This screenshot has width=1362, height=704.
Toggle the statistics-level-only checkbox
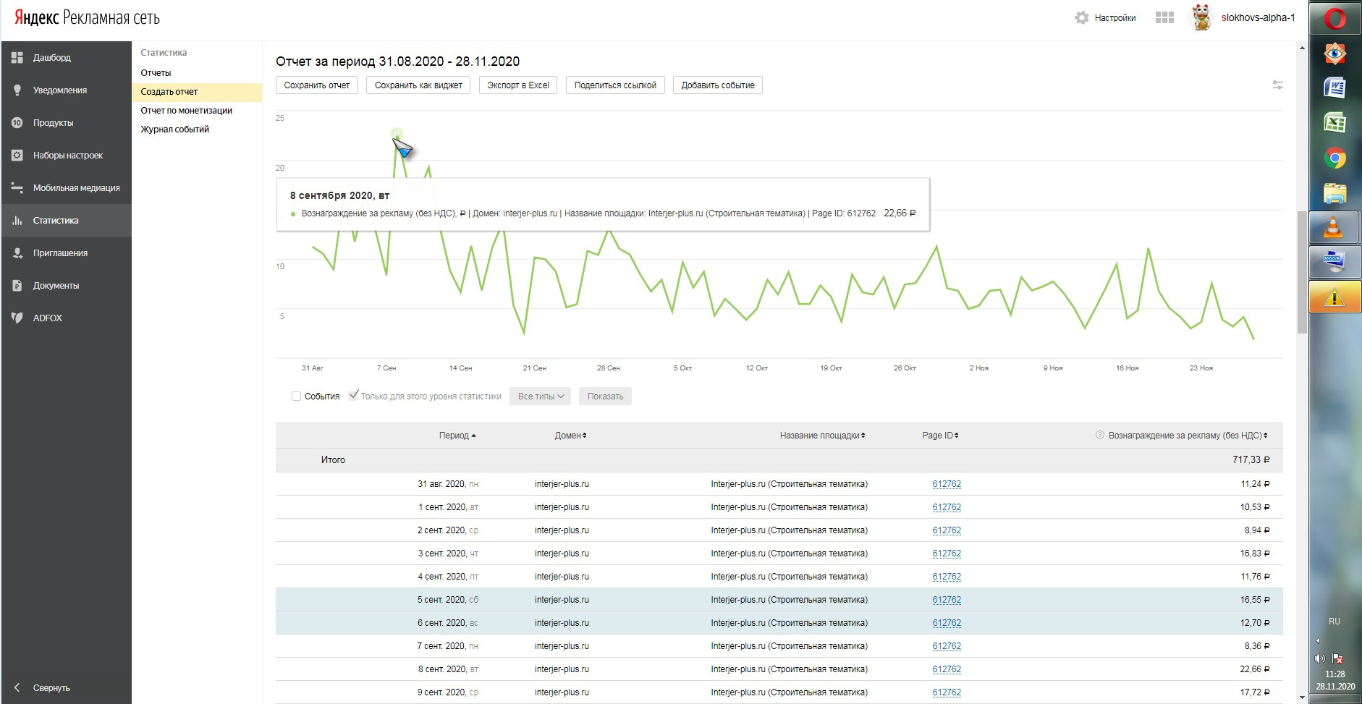point(354,396)
